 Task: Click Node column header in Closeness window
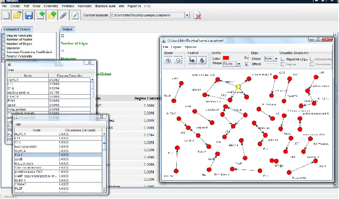tap(36, 130)
